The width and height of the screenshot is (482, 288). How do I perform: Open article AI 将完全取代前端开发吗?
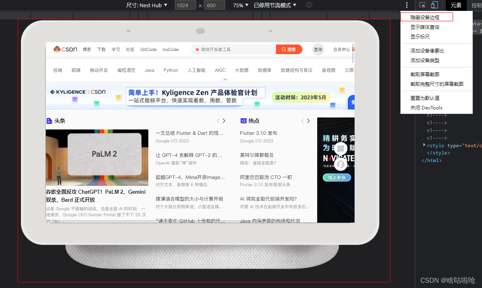coord(269,199)
